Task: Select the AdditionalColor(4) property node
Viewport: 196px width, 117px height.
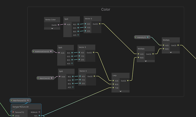Action: click(42, 51)
